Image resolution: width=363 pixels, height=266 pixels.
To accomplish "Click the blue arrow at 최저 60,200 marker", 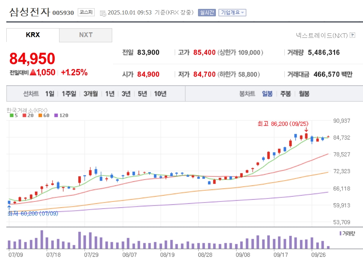I will 9,207.
